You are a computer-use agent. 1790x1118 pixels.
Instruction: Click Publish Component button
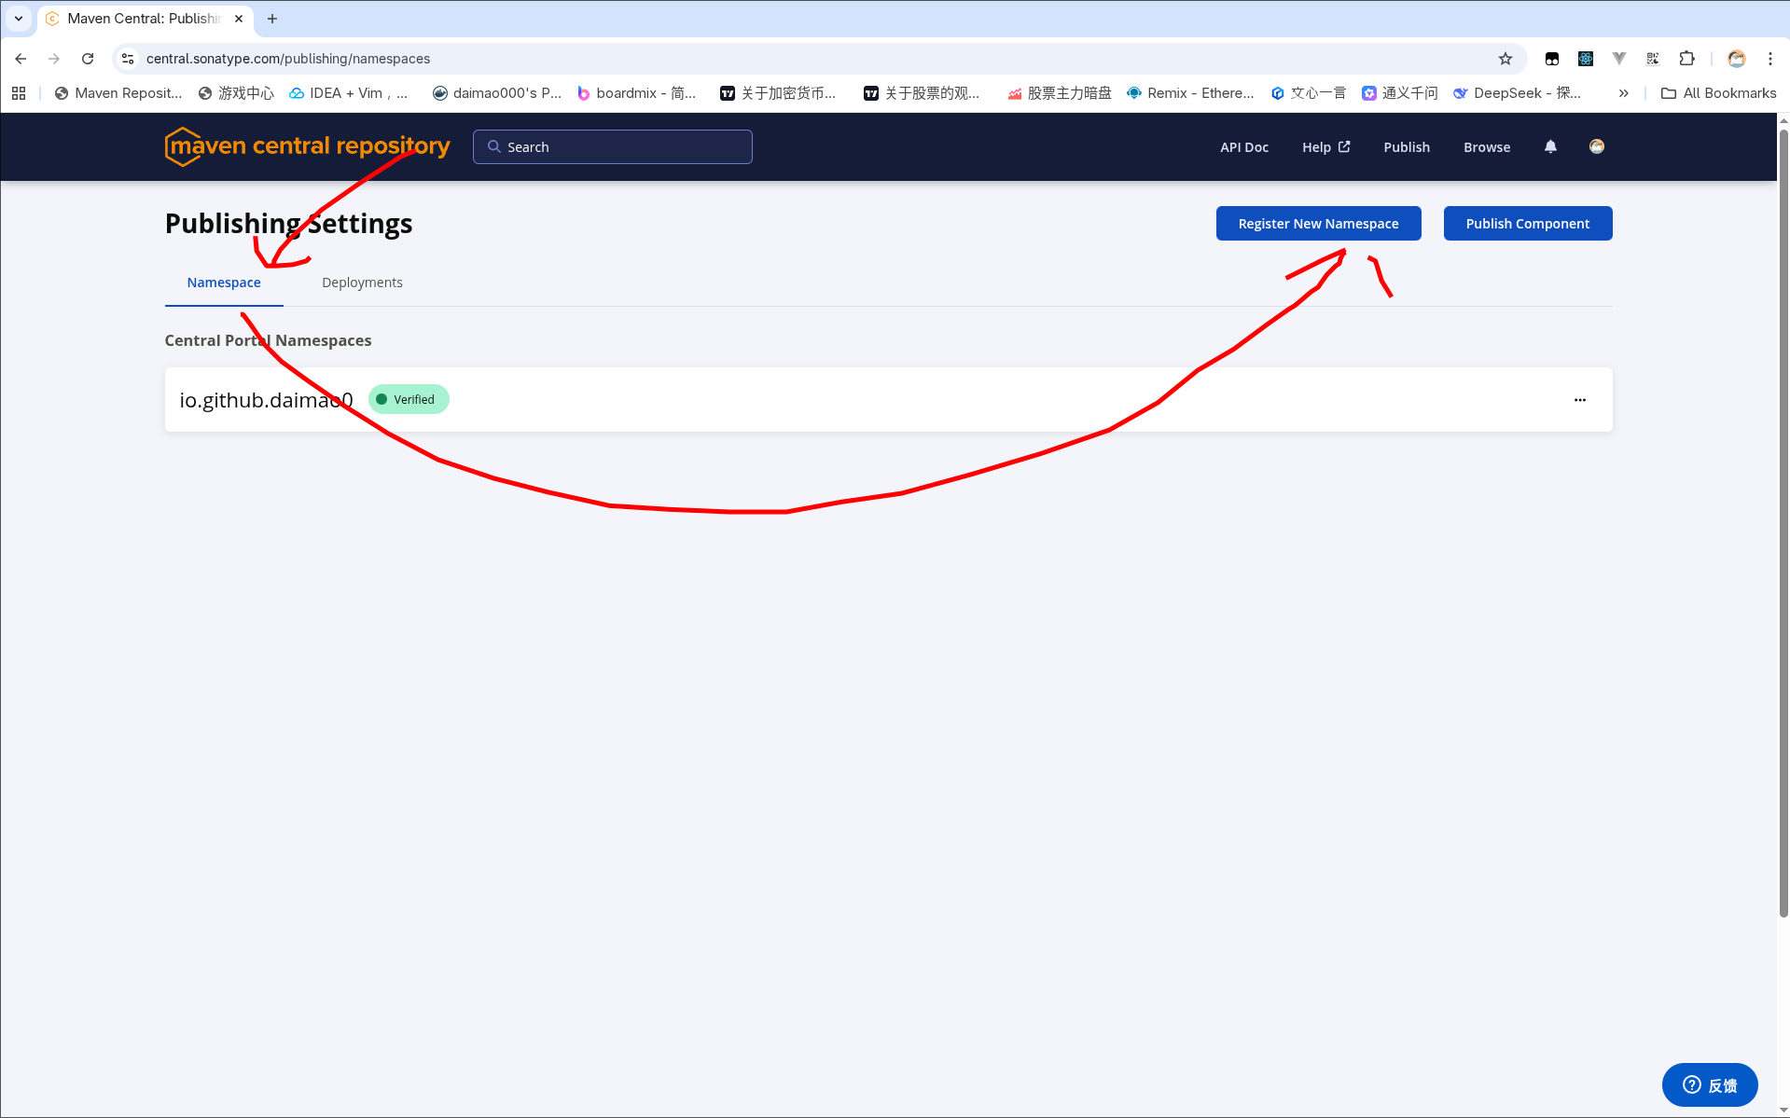tap(1528, 224)
